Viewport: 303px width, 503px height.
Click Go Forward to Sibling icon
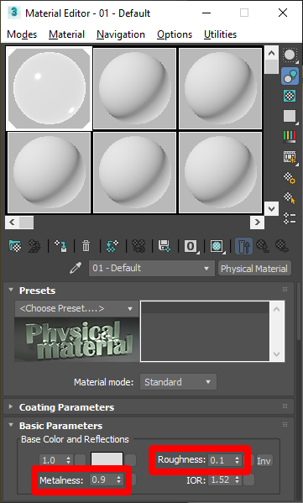coord(282,246)
